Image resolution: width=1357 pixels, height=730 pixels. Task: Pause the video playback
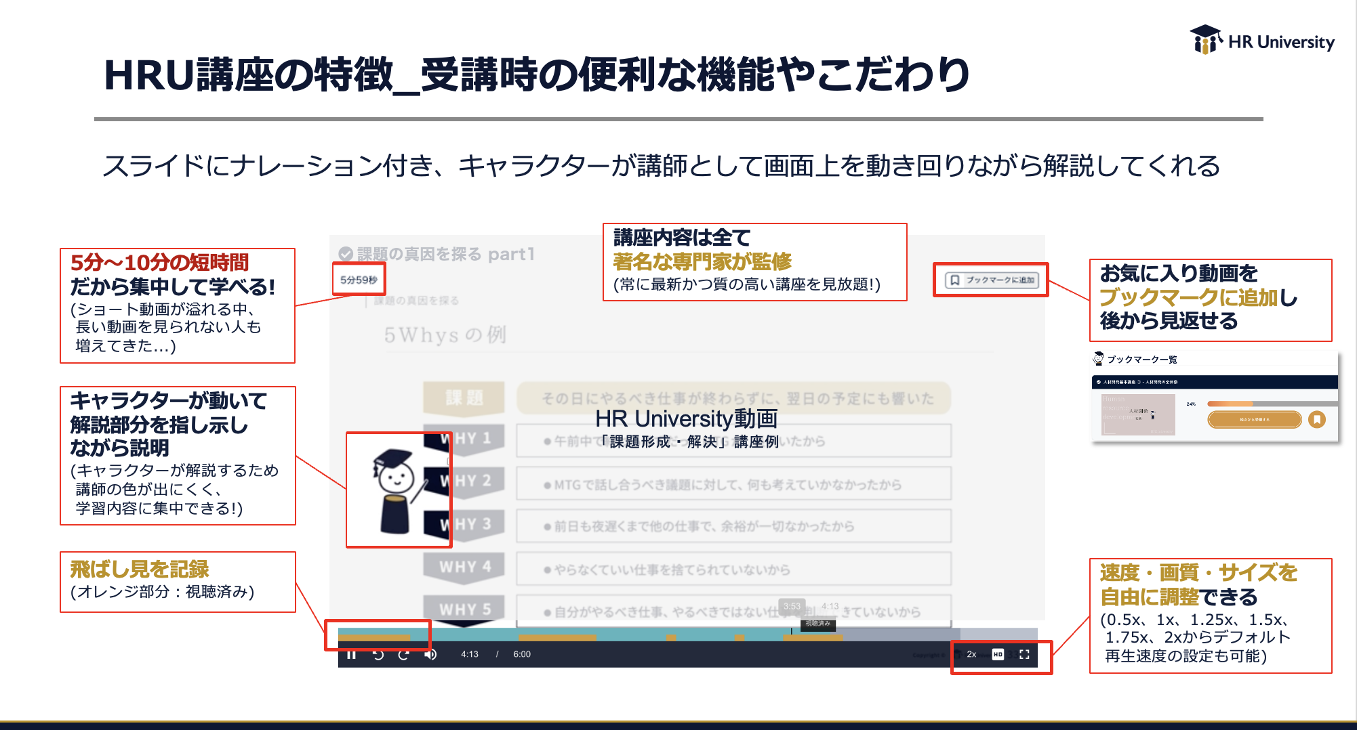coord(352,655)
